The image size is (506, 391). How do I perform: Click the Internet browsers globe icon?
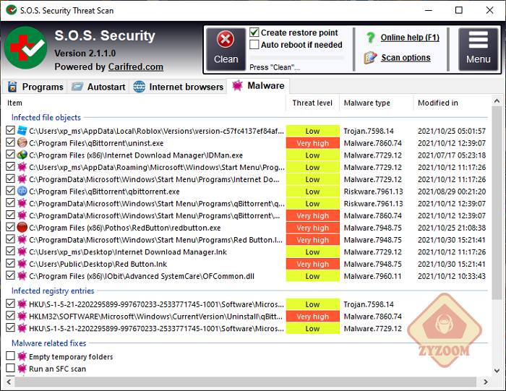139,87
